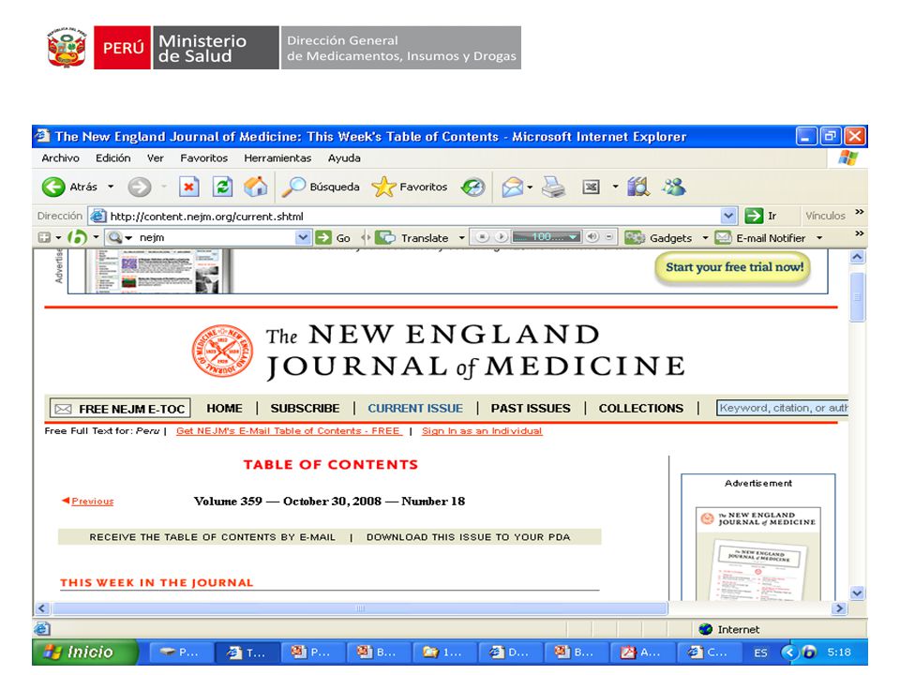900x675 pixels.
Task: Open the Translate dropdown arrow
Action: (461, 237)
